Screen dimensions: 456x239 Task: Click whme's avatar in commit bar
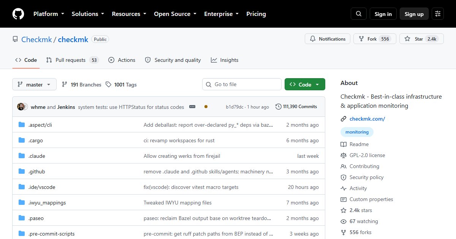coord(21,107)
